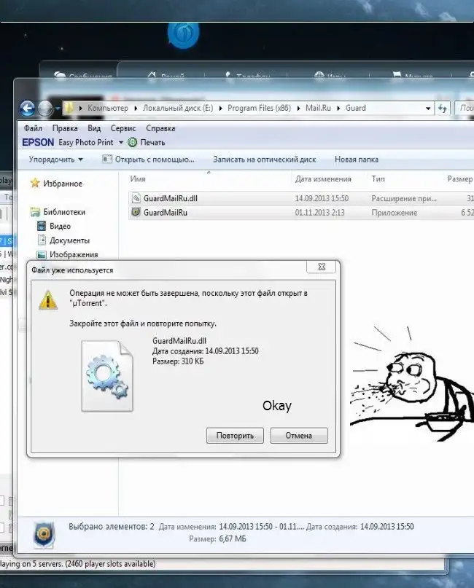The image size is (474, 588).
Task: Open the Сервис menu
Action: pyautogui.click(x=123, y=128)
